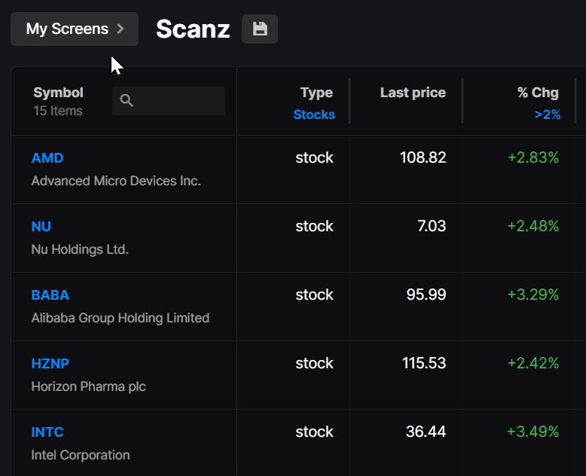Sort by the Symbol column header
The height and width of the screenshot is (476, 586).
(x=58, y=93)
